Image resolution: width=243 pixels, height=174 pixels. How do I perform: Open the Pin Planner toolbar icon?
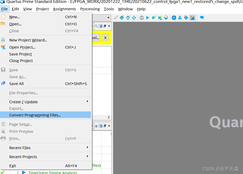tap(128, 17)
